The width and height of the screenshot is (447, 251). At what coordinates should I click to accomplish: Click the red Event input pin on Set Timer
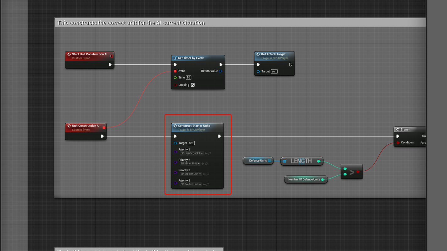[175, 71]
